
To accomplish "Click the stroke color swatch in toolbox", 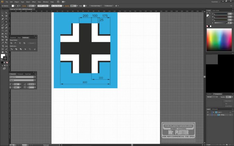I will click(5, 58).
